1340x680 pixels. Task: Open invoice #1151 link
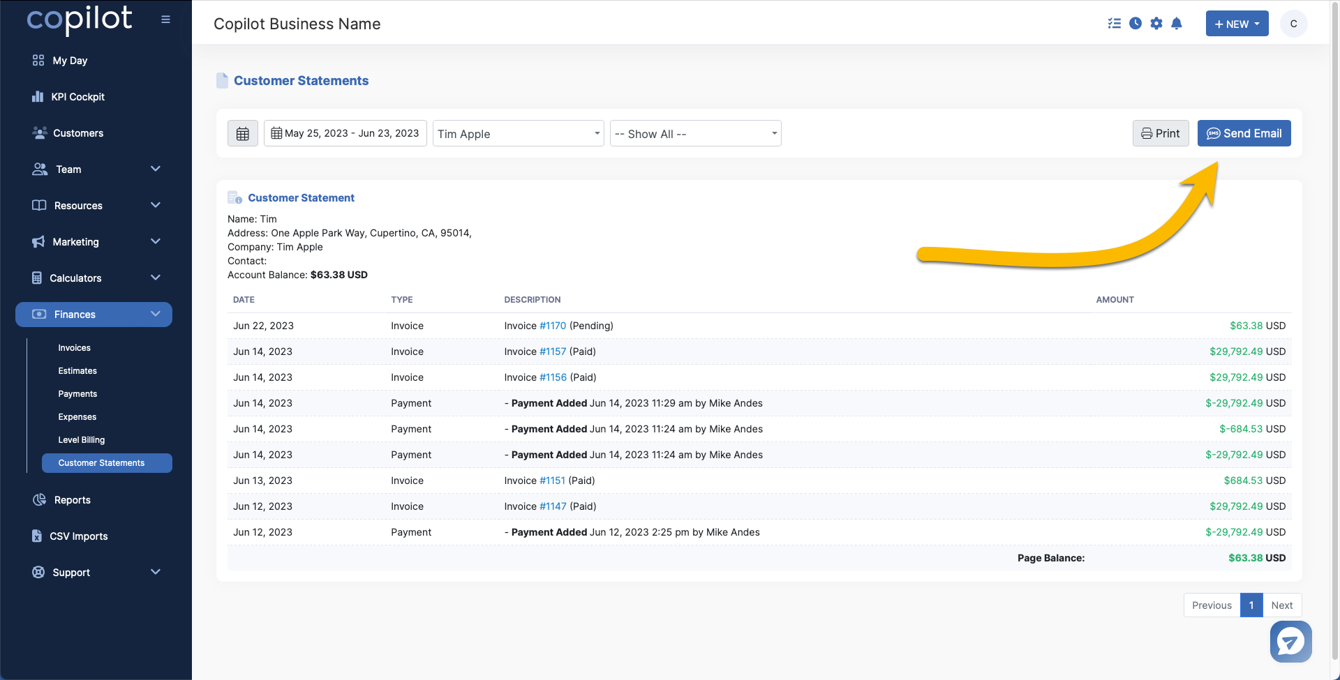553,481
